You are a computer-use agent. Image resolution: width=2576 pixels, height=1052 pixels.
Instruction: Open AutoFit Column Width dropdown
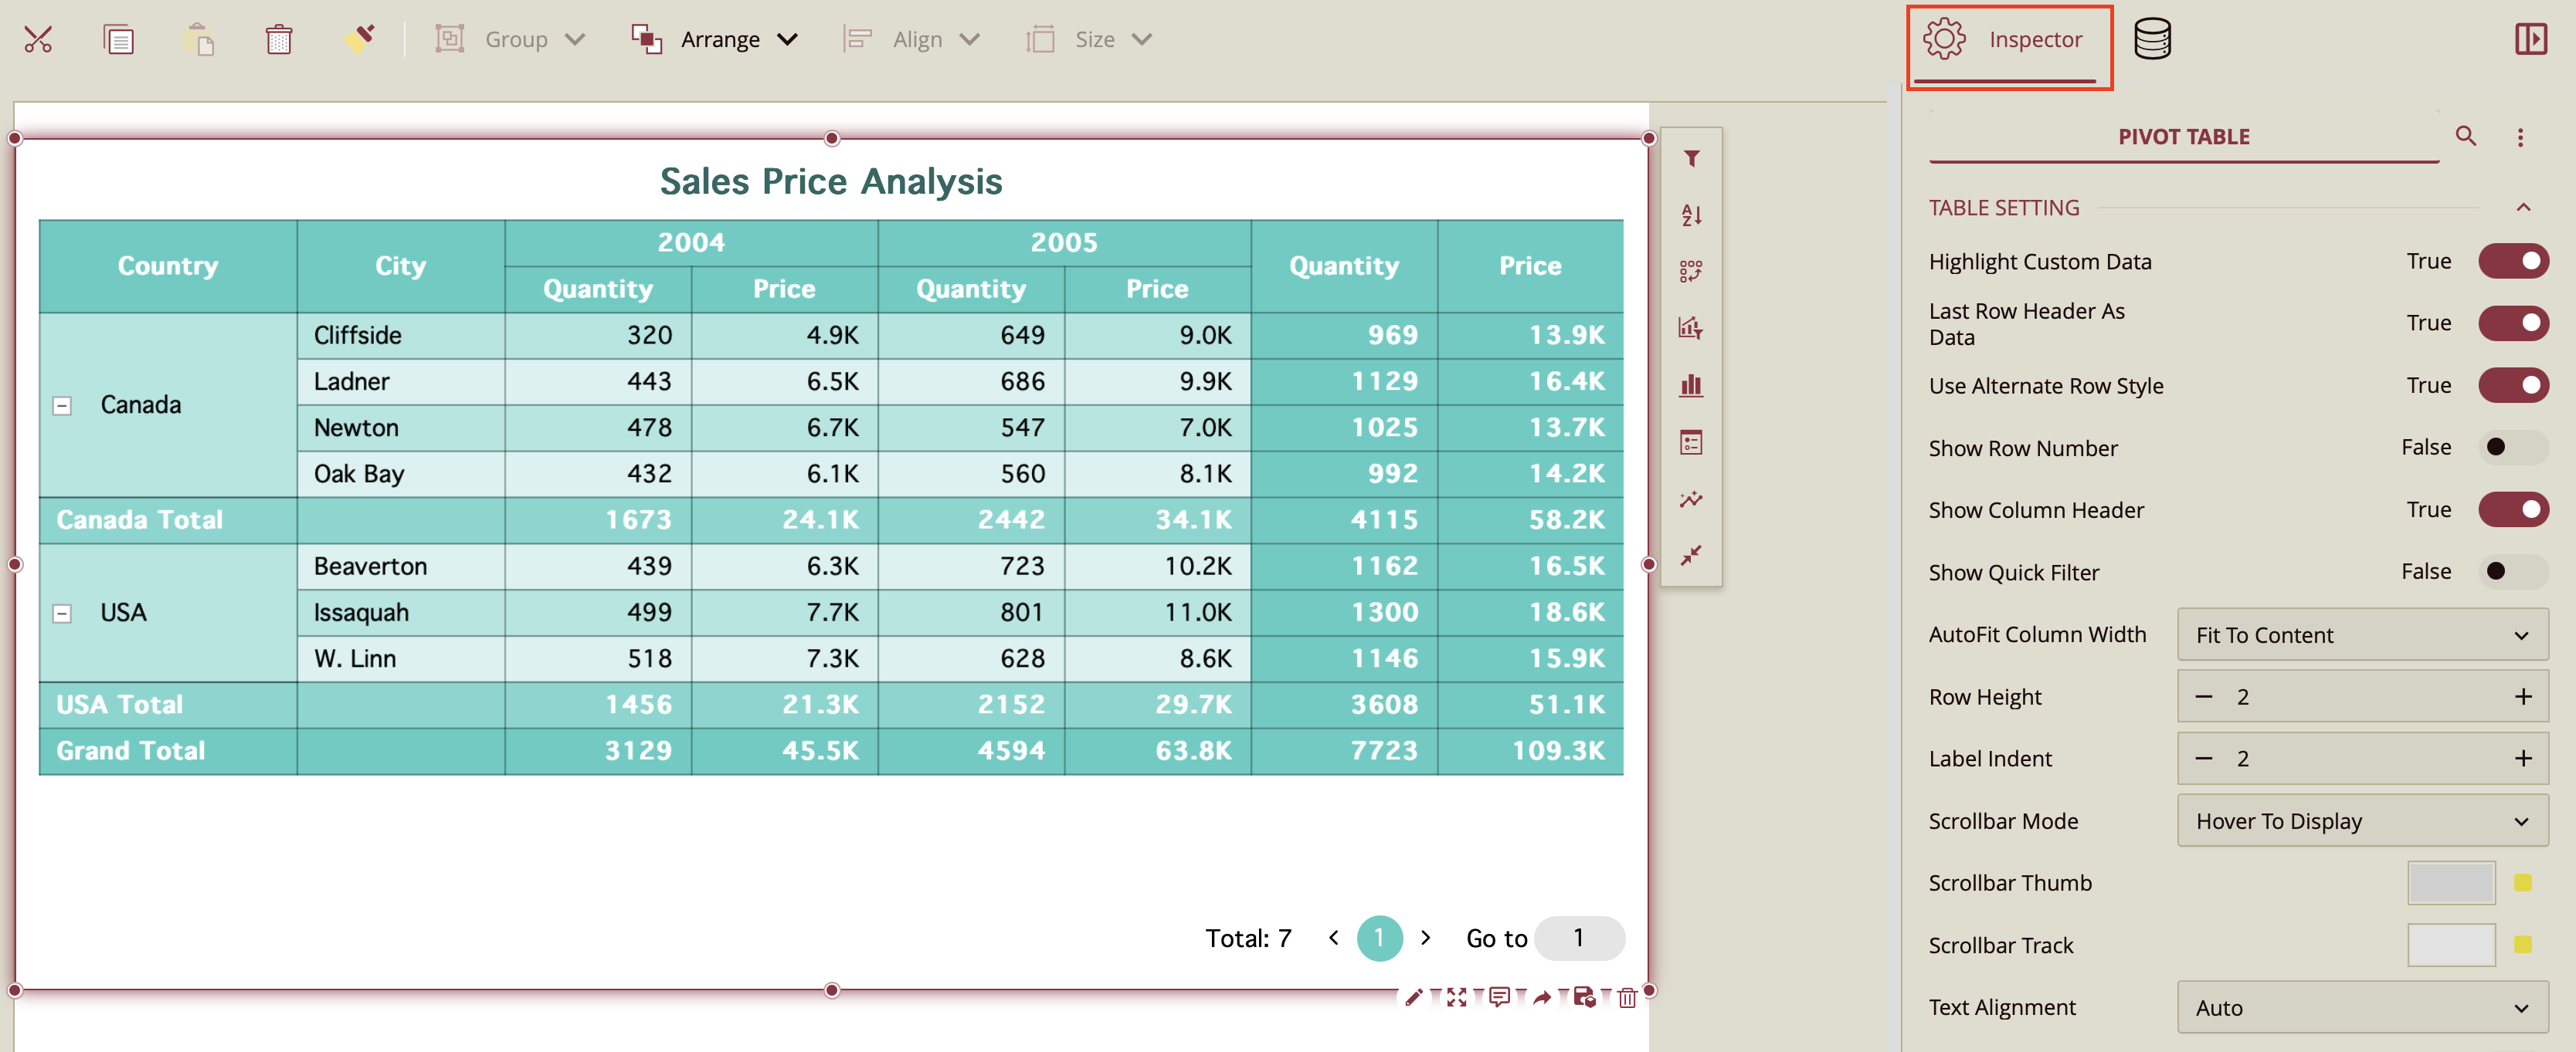tap(2362, 635)
